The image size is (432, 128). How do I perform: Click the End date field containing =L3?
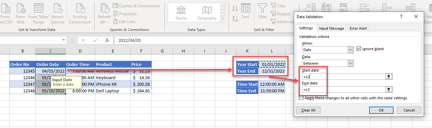tap(344, 89)
